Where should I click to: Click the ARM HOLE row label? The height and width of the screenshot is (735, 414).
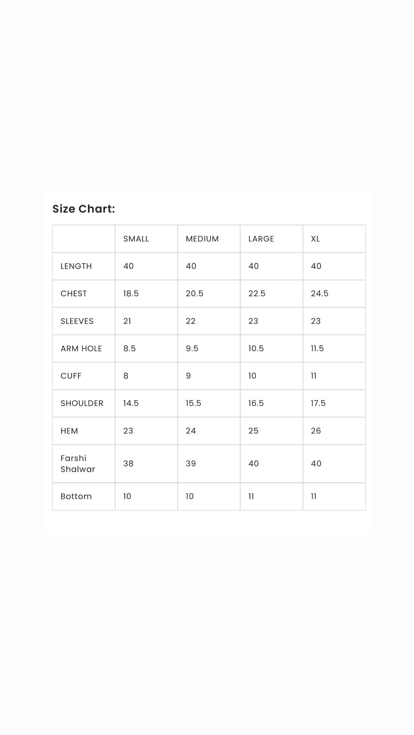pos(81,348)
